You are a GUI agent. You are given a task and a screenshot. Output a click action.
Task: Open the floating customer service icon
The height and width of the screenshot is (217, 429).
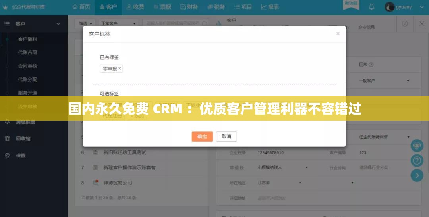pyautogui.click(x=417, y=146)
